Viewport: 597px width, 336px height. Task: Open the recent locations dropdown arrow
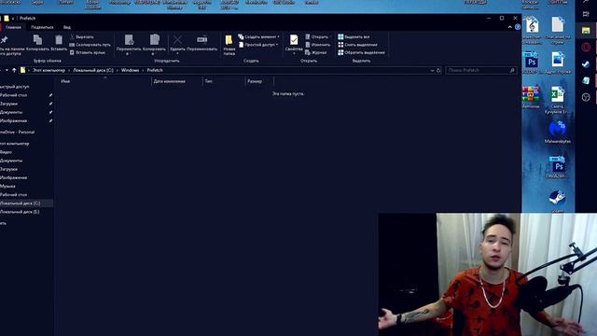7,70
